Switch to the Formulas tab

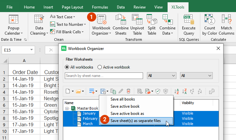[100, 7]
